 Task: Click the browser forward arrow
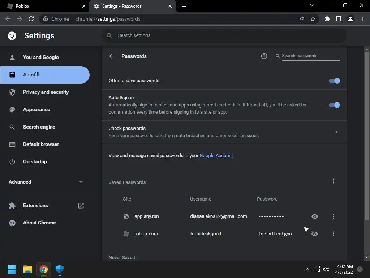(x=20, y=19)
